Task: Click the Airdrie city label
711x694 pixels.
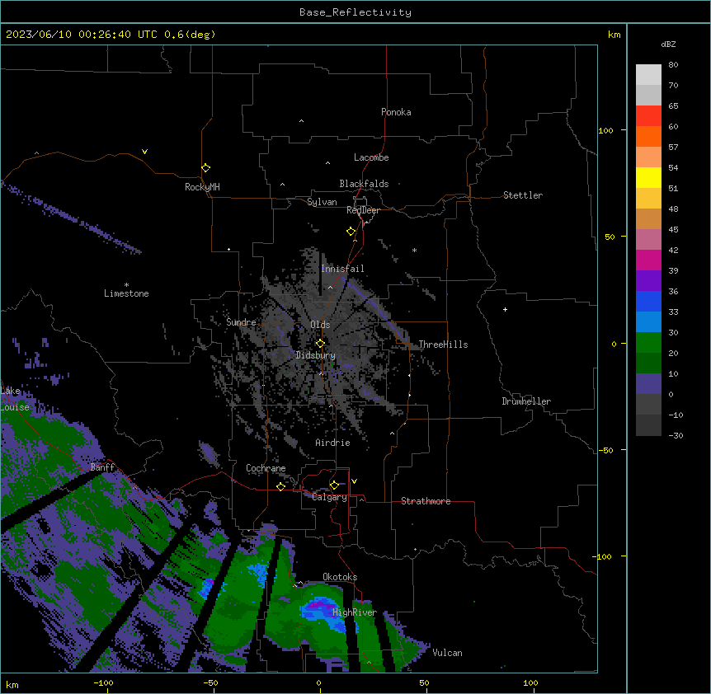Action: (332, 443)
